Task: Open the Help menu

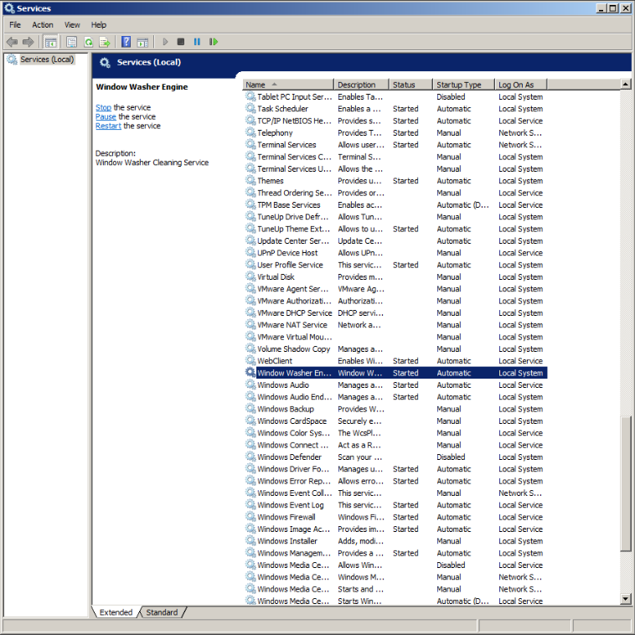Action: pos(98,24)
